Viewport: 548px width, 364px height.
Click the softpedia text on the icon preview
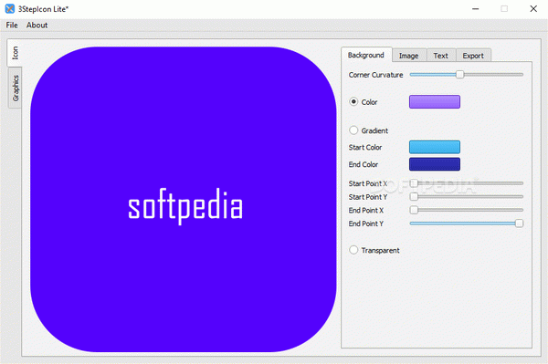tap(185, 206)
